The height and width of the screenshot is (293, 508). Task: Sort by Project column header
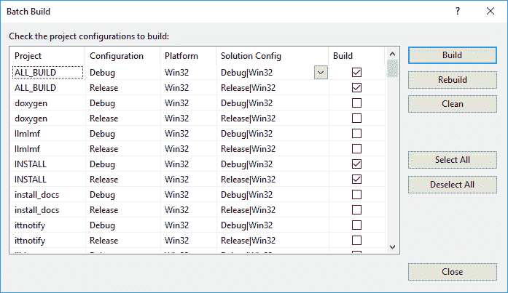(47, 56)
